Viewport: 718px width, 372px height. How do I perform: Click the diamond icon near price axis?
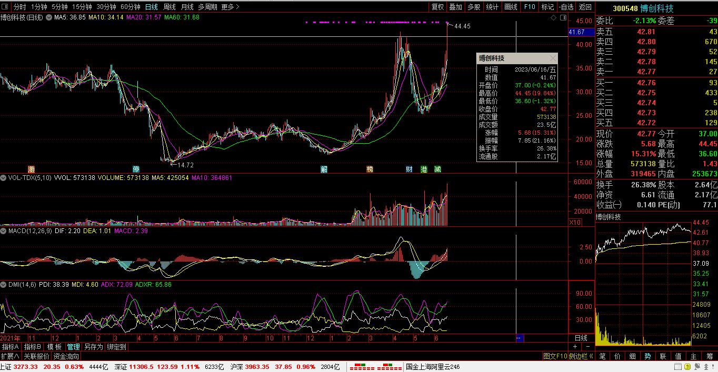[x=554, y=18]
